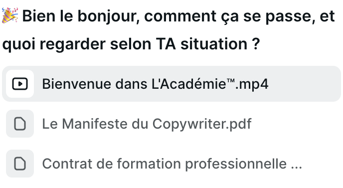Click the word 'professionnelle' in third item

pos(236,164)
